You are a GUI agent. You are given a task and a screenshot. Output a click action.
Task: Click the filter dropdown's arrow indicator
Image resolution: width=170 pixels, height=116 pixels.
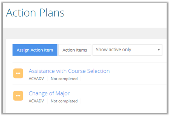tap(159, 50)
